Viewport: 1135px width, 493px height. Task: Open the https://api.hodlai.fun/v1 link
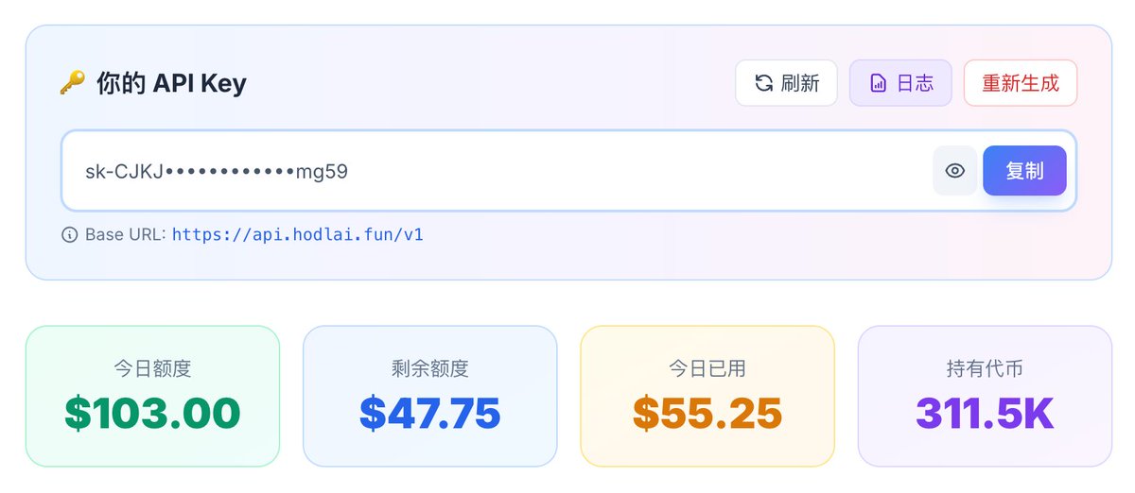(x=298, y=234)
